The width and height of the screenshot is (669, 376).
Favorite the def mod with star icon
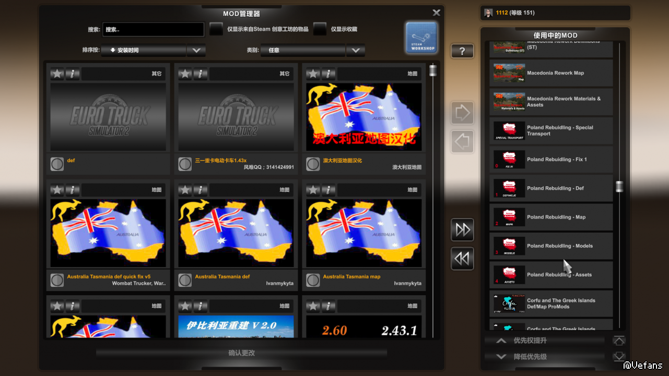coord(57,74)
